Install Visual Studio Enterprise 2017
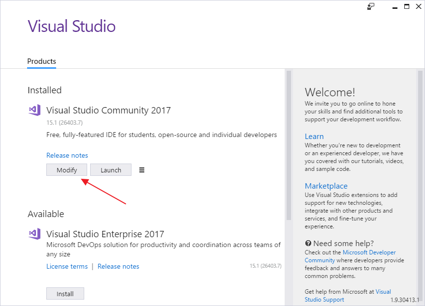This screenshot has width=425, height=306. tap(65, 294)
